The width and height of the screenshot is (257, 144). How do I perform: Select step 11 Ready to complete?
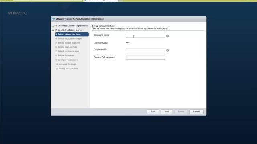click(x=67, y=68)
